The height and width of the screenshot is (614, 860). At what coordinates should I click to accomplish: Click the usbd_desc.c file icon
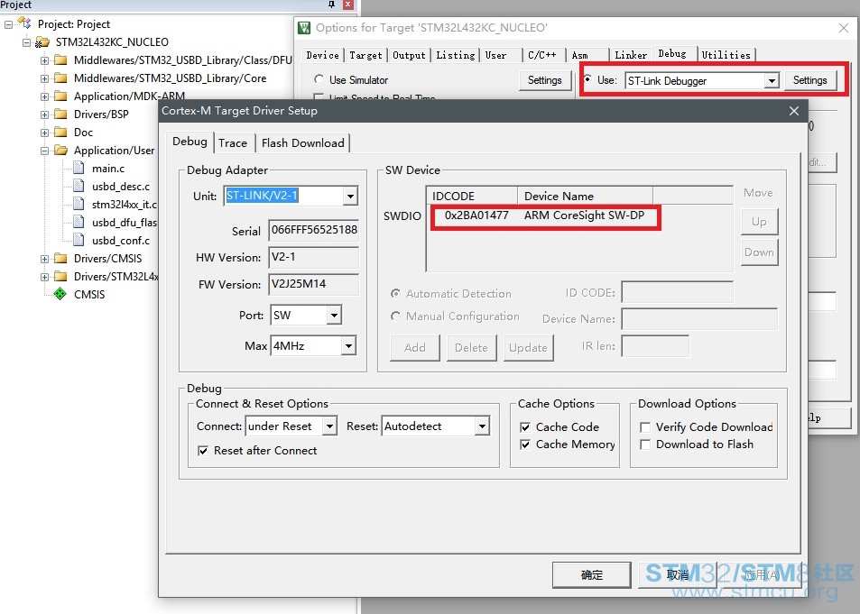click(x=79, y=186)
